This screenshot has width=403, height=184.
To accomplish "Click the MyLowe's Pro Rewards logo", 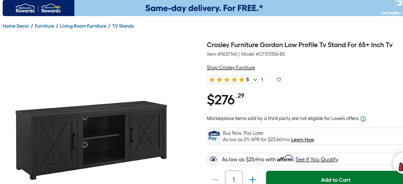I will click(x=51, y=8).
